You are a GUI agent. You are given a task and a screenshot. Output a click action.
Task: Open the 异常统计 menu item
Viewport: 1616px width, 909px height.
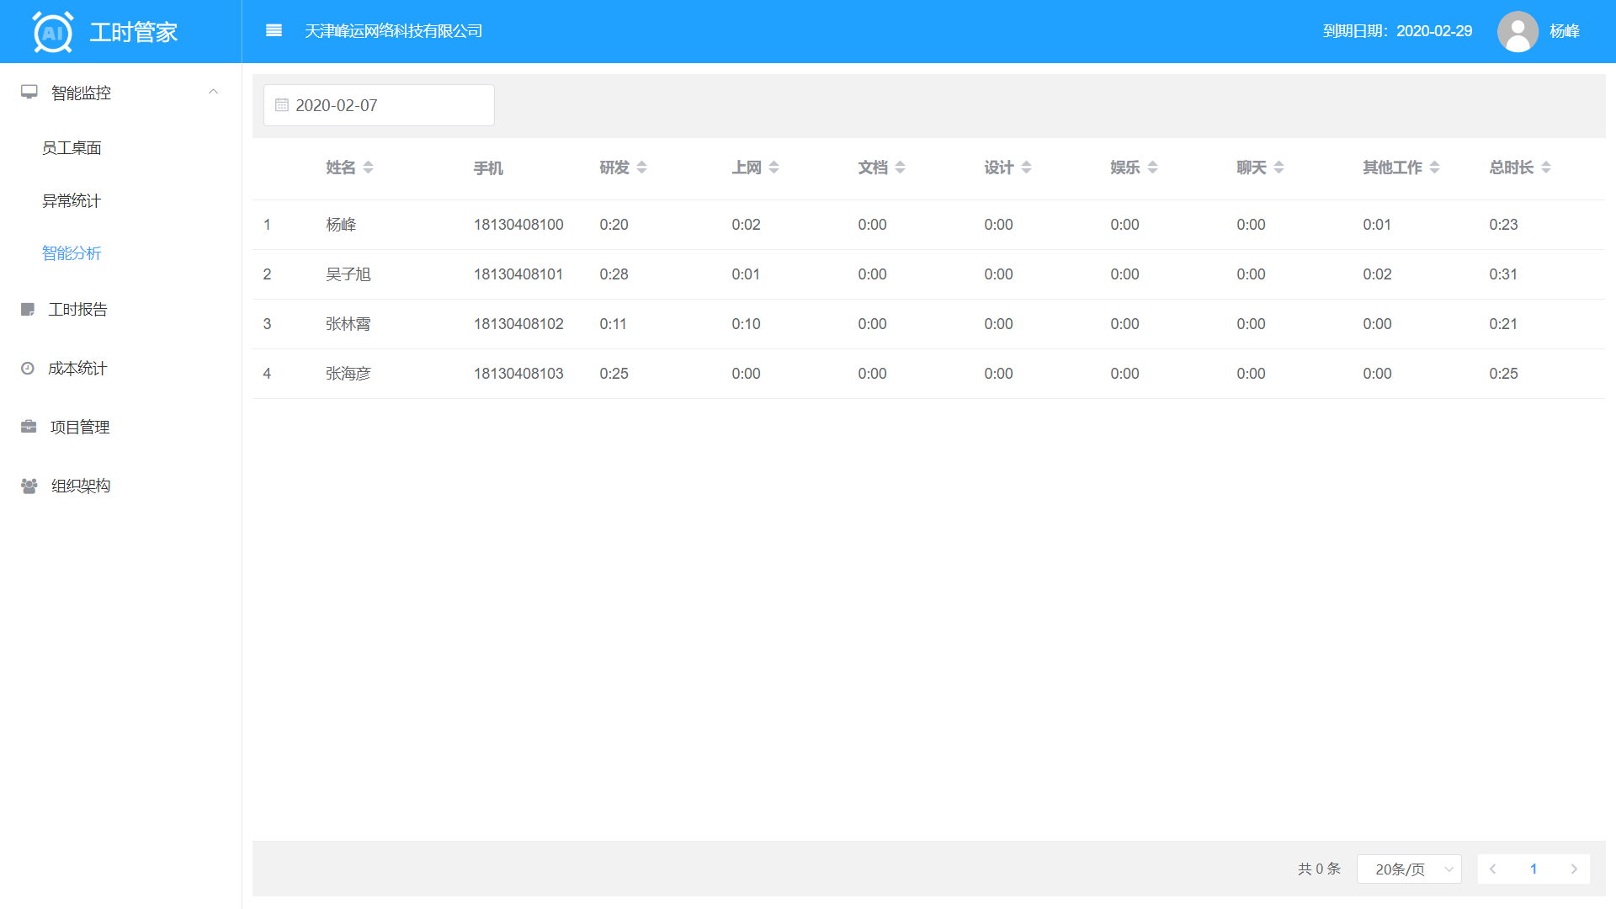(x=72, y=201)
